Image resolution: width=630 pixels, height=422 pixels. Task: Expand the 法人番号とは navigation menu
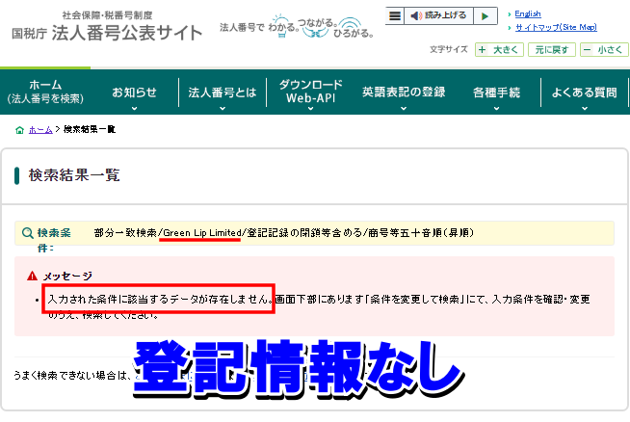[223, 92]
